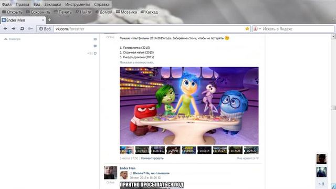Click the vk.com/forestrer address field
The image size is (336, 189).
[x=149, y=29]
